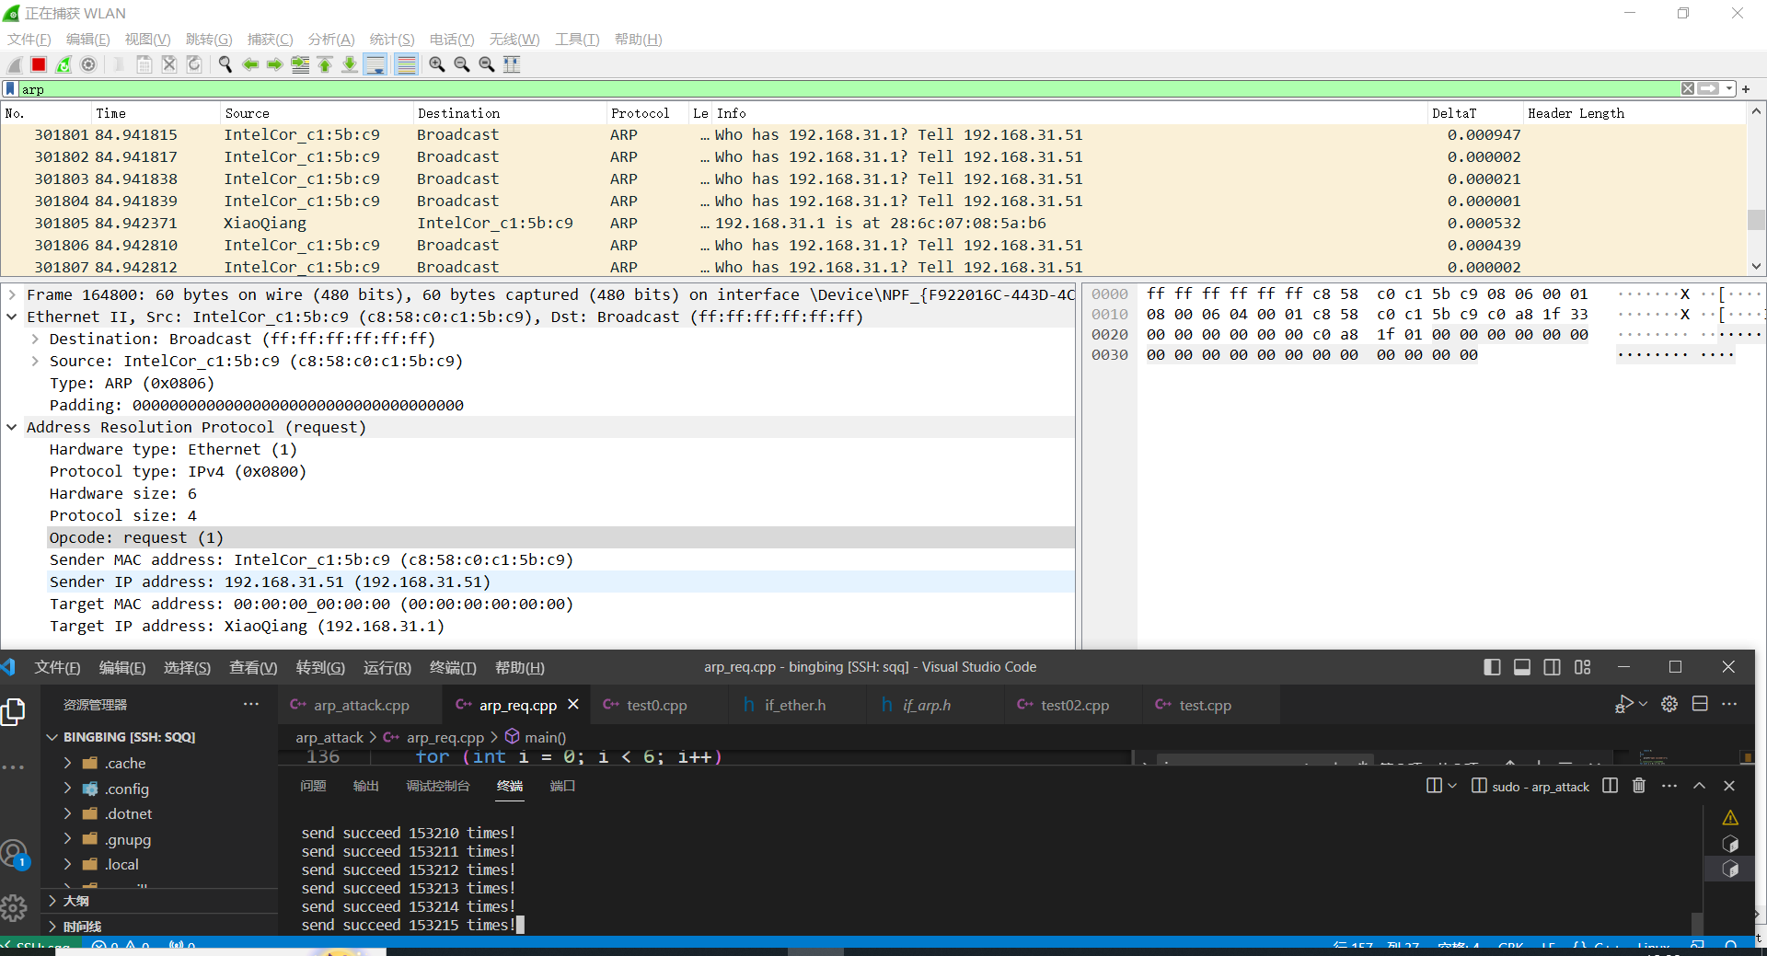
Task: Sort packets by the DeltaT column
Action: coord(1473,113)
